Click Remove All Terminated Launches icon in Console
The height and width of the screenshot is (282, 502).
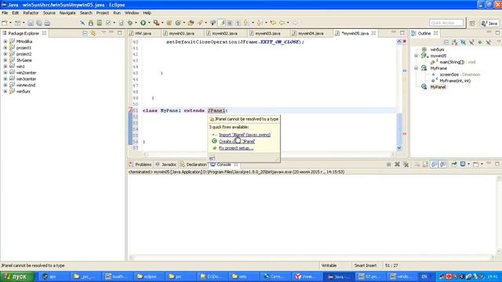point(406,164)
